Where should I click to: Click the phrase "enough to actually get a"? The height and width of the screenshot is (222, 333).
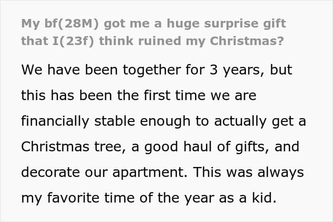[223, 121]
